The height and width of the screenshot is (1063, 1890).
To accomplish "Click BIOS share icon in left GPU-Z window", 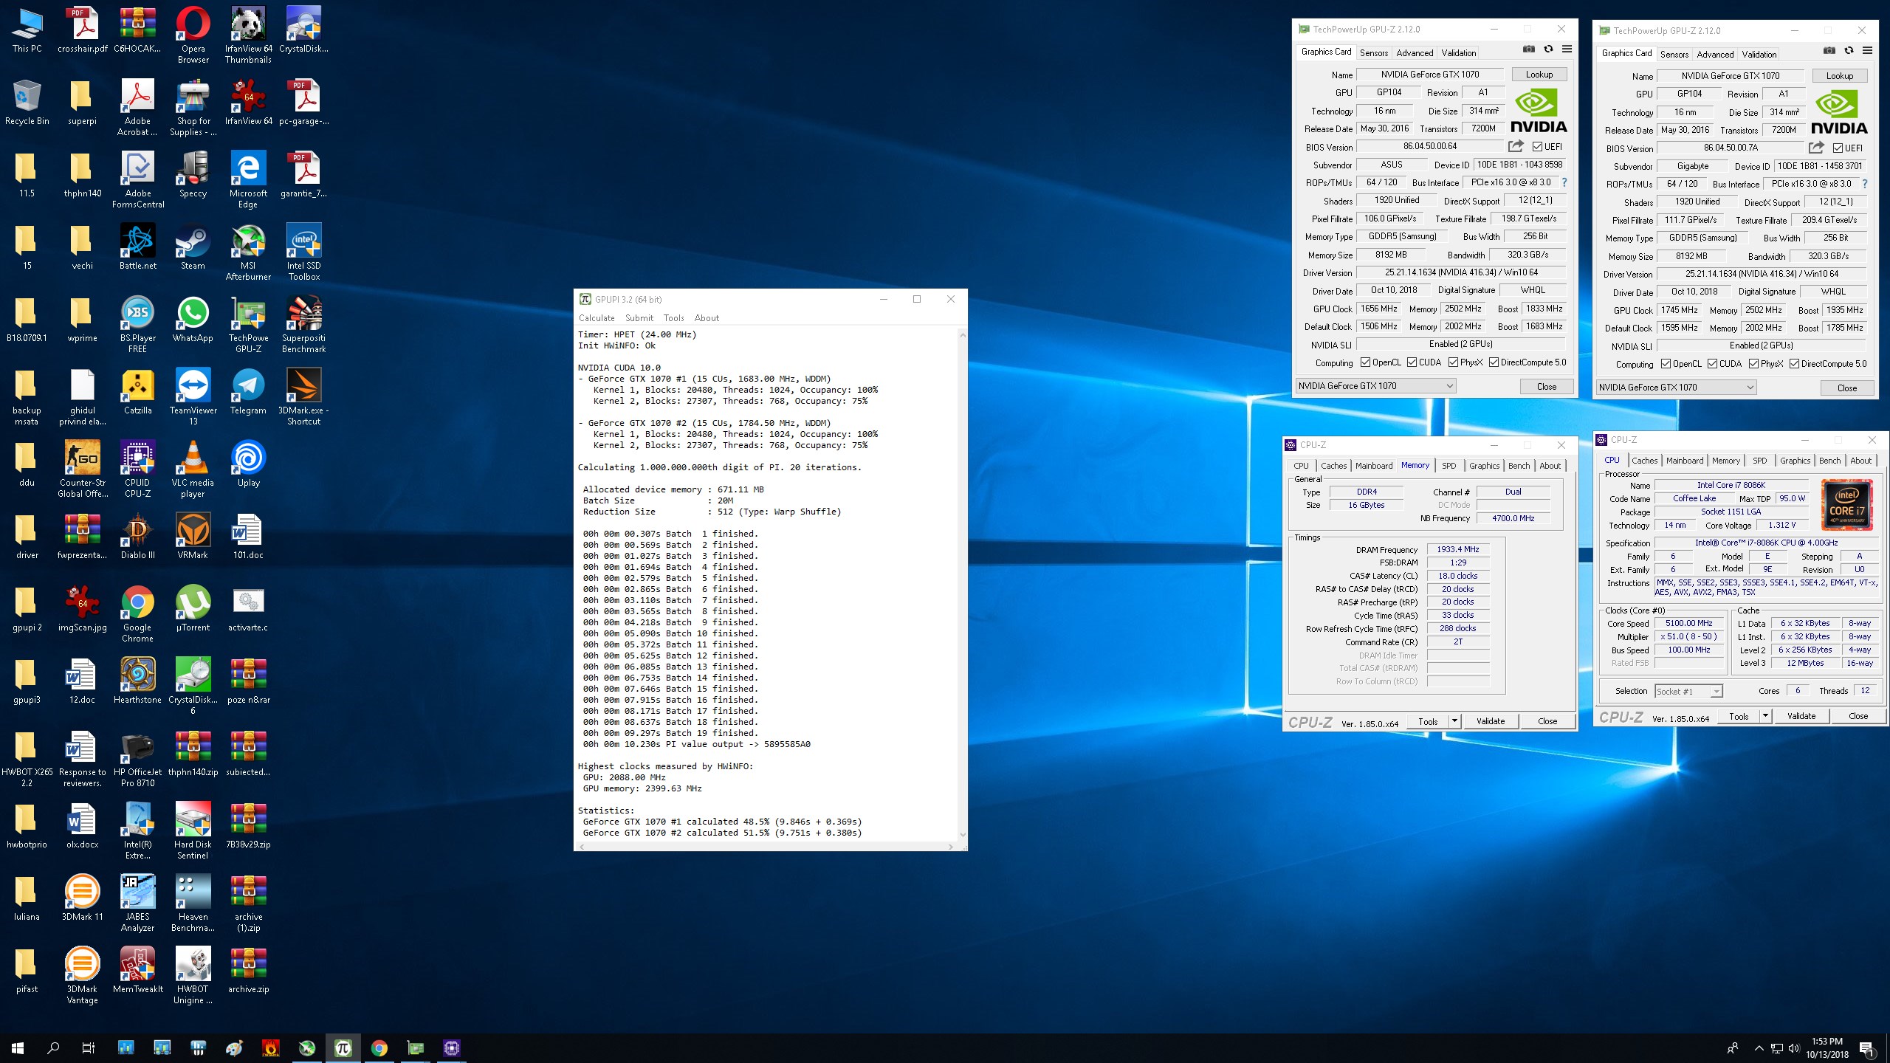I will (x=1516, y=146).
